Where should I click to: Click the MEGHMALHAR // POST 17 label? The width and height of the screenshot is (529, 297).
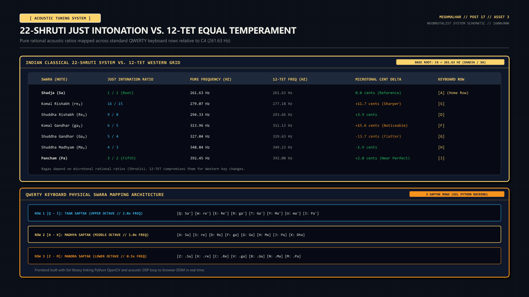click(474, 17)
